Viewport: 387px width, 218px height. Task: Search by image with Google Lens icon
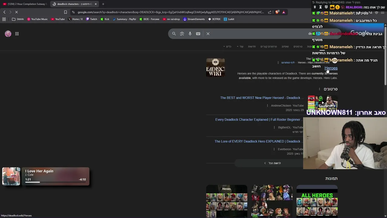182,34
